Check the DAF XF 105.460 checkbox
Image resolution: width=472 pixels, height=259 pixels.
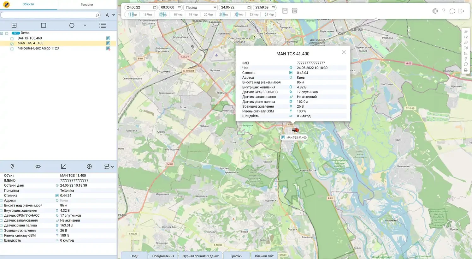[x=12, y=39]
